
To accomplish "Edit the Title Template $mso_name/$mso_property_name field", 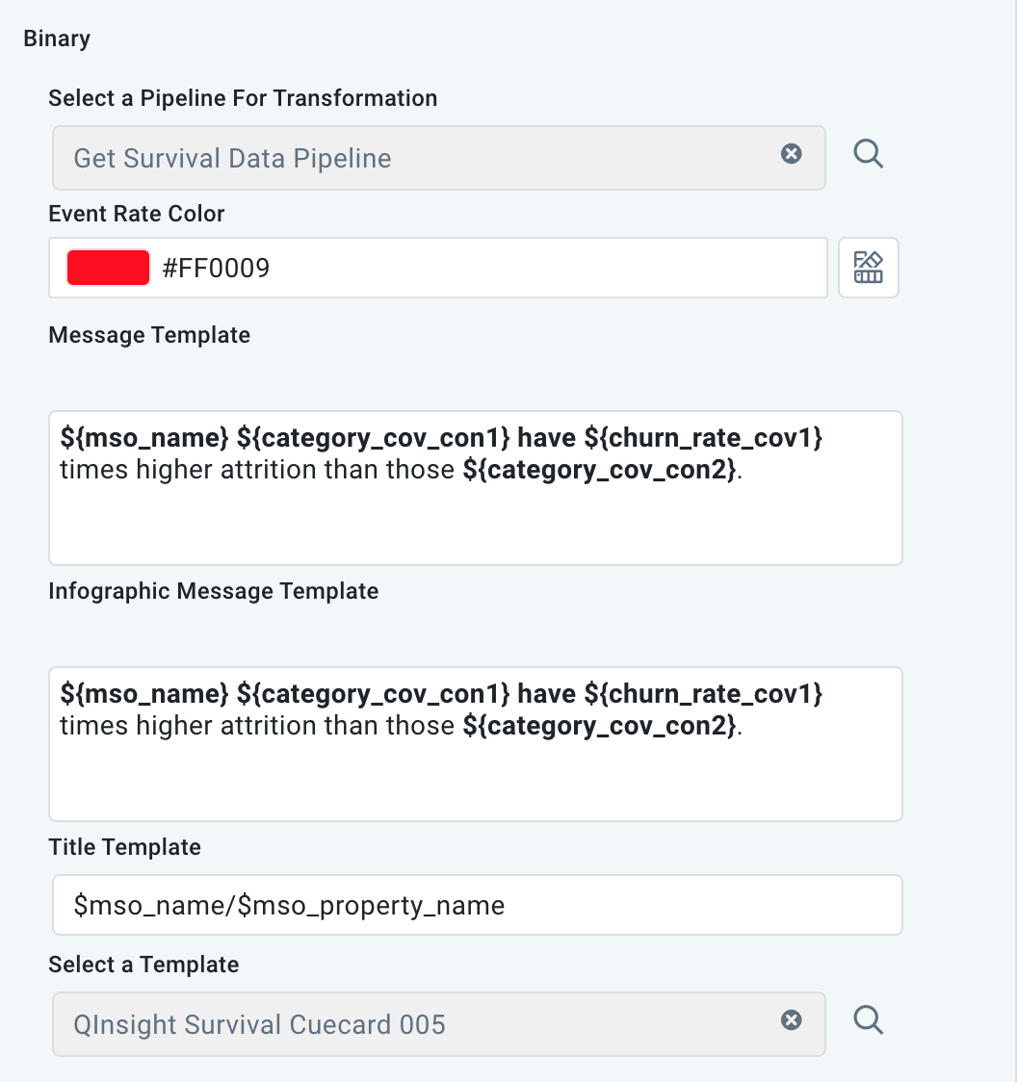I will click(x=476, y=905).
